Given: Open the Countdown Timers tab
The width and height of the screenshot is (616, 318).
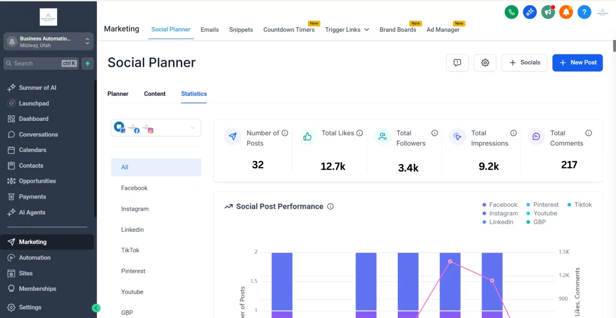Looking at the screenshot, I should click(289, 30).
